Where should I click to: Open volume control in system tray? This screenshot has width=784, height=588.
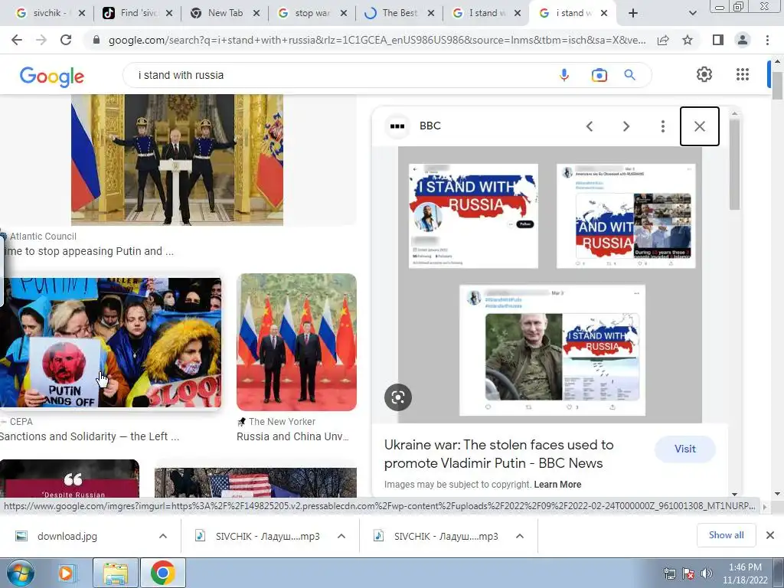707,573
